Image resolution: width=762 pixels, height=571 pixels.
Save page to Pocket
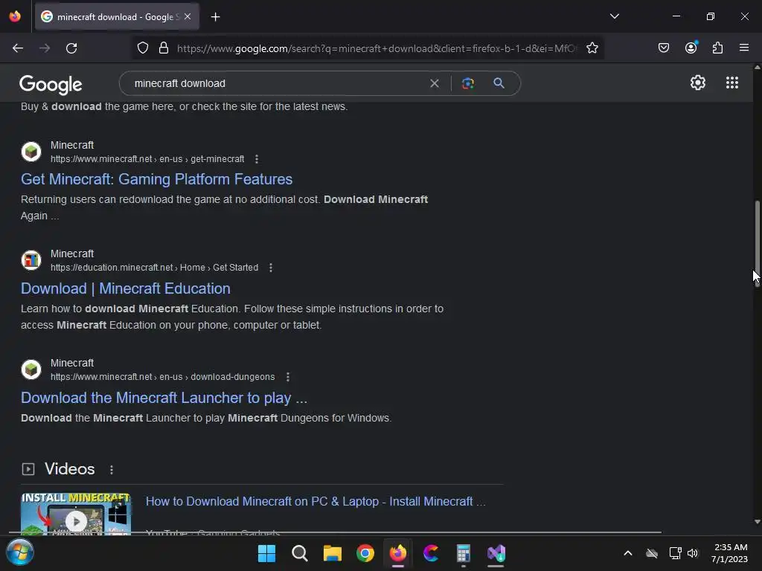663,48
